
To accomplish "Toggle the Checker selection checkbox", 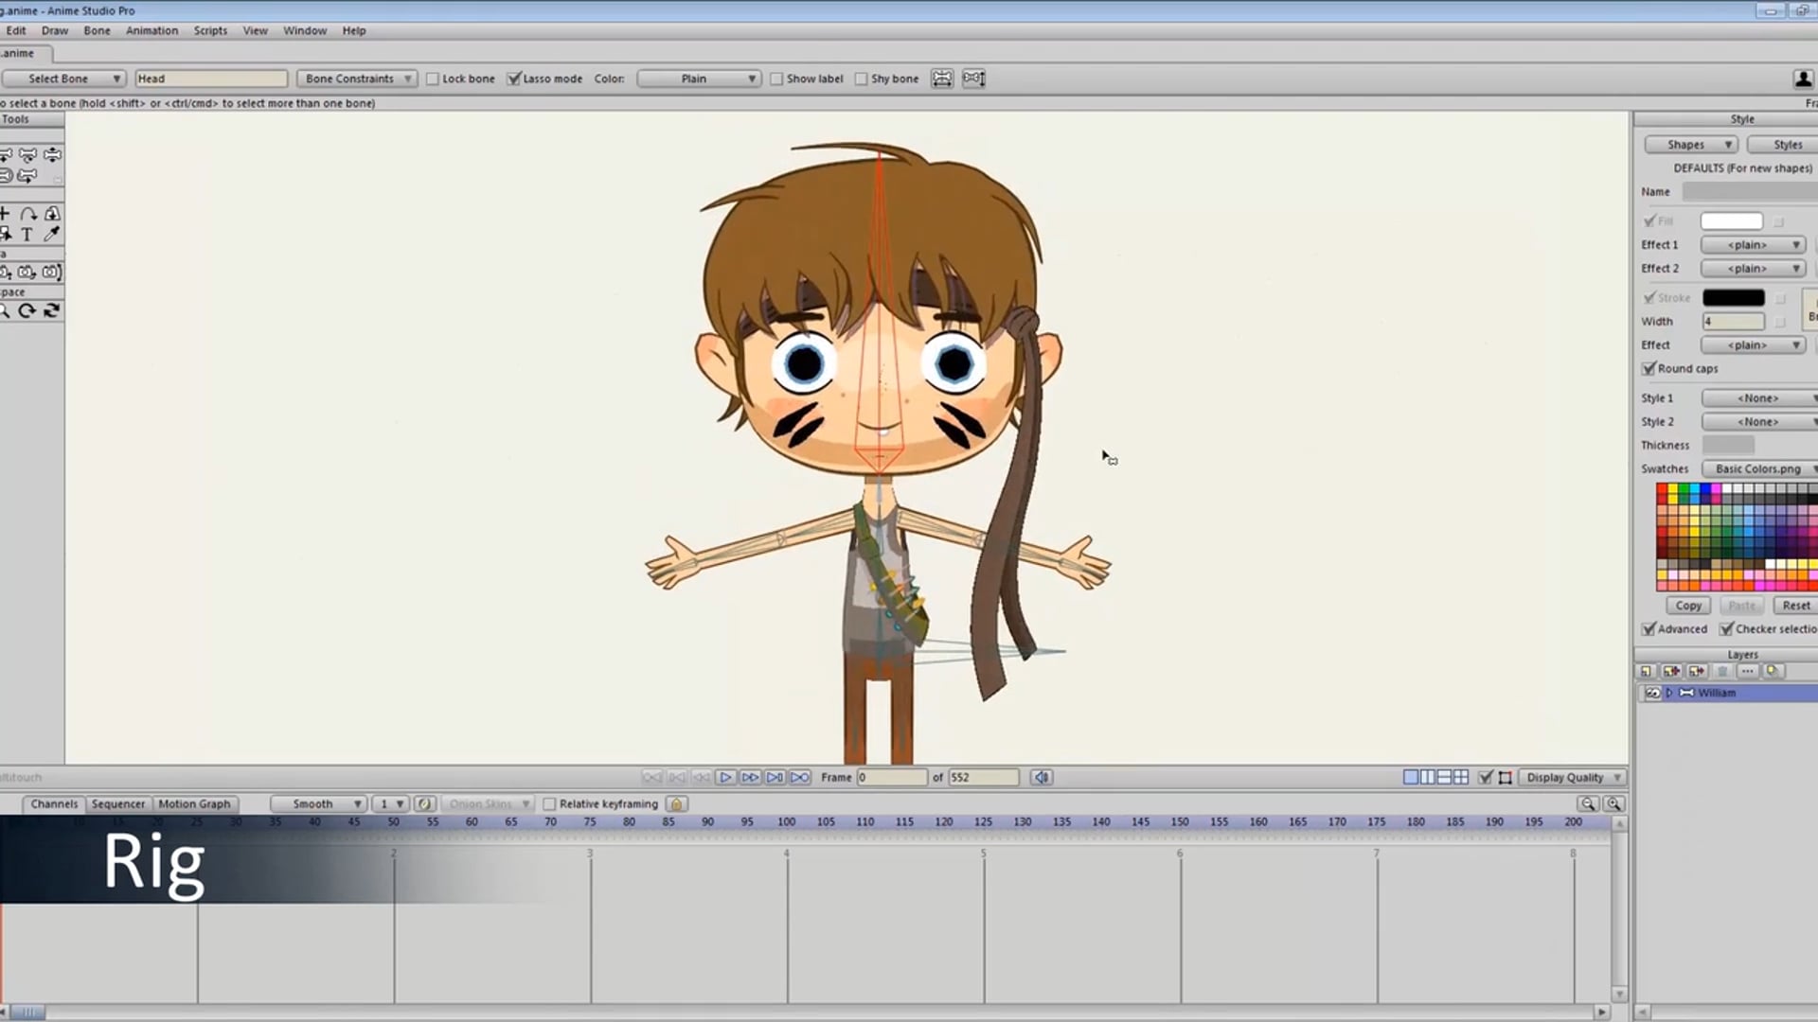I will tap(1727, 628).
